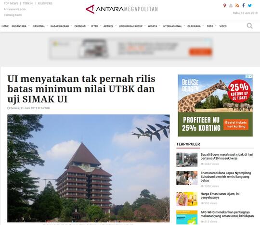Expand the Lingkungan Hidup dropdown
The width and height of the screenshot is (260, 225).
click(145, 26)
